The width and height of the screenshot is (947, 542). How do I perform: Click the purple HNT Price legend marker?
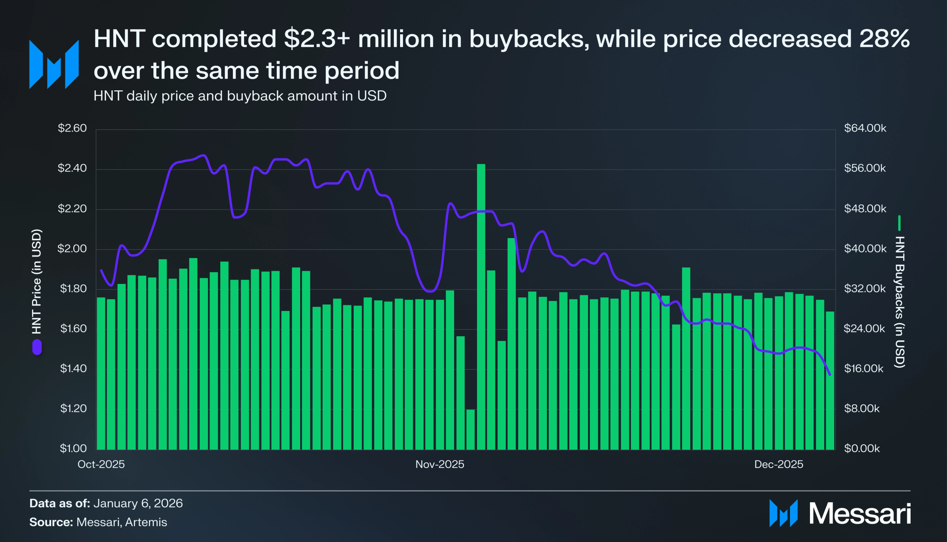pyautogui.click(x=37, y=347)
